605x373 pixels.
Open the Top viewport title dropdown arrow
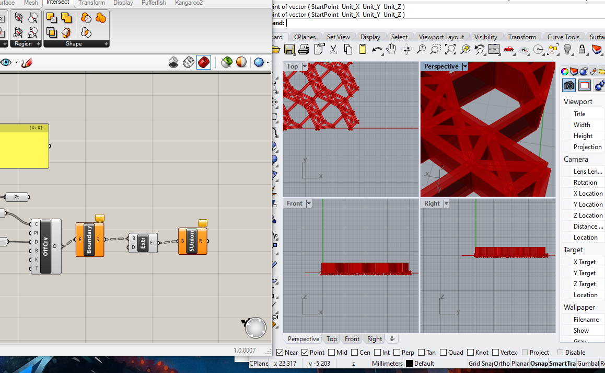pyautogui.click(x=305, y=66)
